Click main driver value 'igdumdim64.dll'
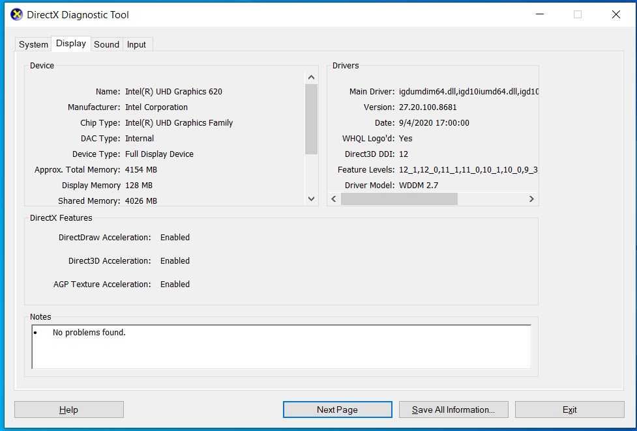 click(x=427, y=92)
